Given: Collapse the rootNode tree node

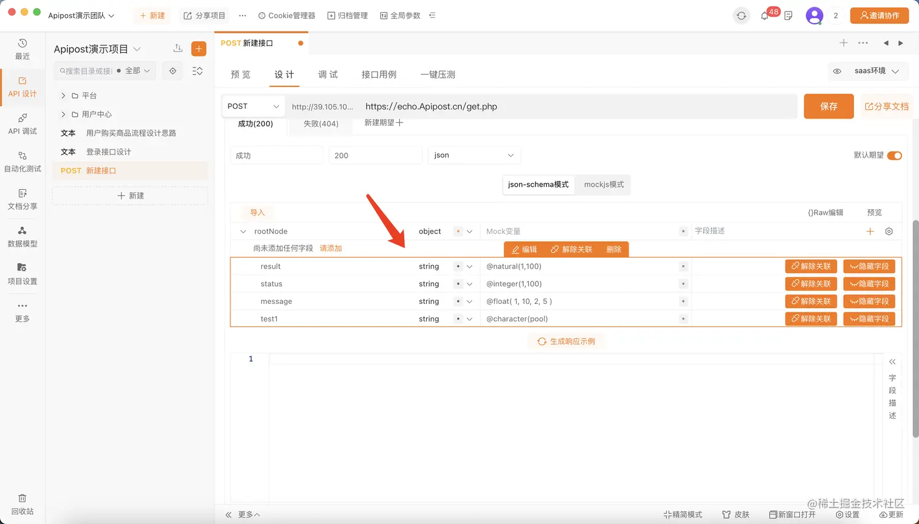Looking at the screenshot, I should tap(243, 231).
